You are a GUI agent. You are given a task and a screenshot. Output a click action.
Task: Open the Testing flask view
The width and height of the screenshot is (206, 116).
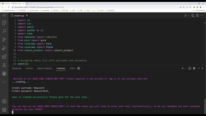4,65
